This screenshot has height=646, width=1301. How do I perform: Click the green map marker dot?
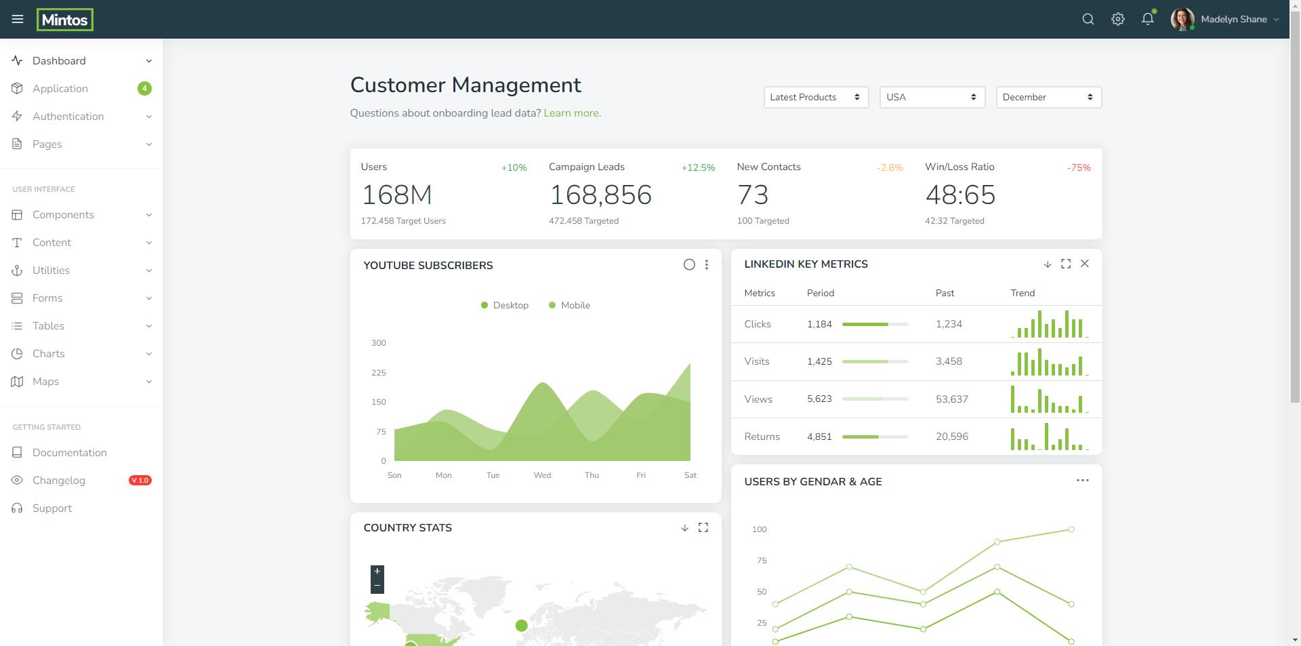(x=521, y=626)
